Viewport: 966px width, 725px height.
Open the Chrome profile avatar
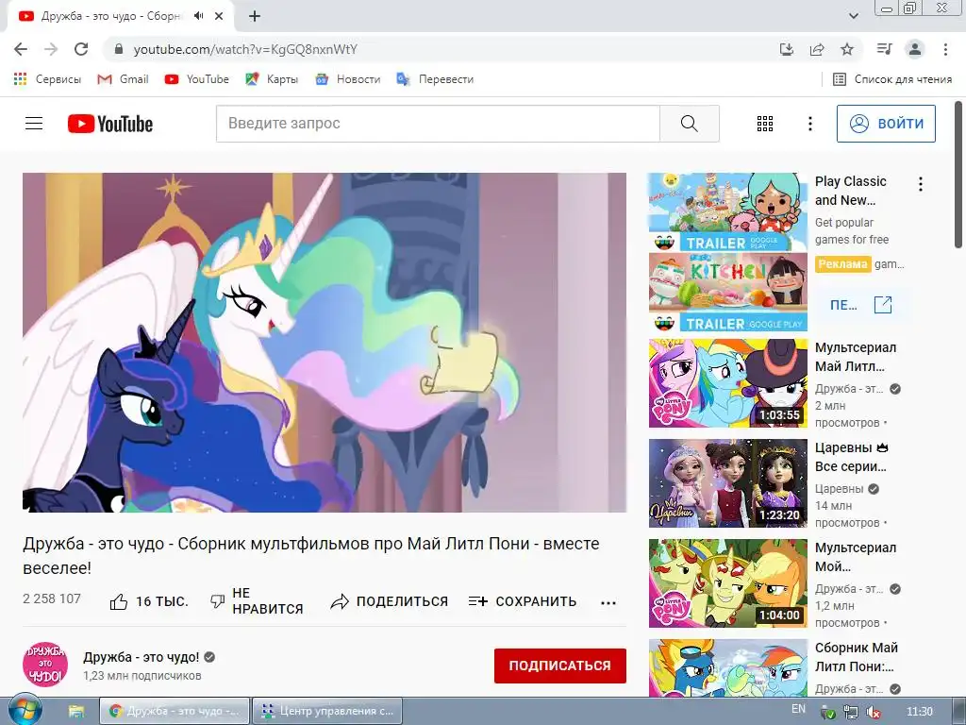pos(915,49)
